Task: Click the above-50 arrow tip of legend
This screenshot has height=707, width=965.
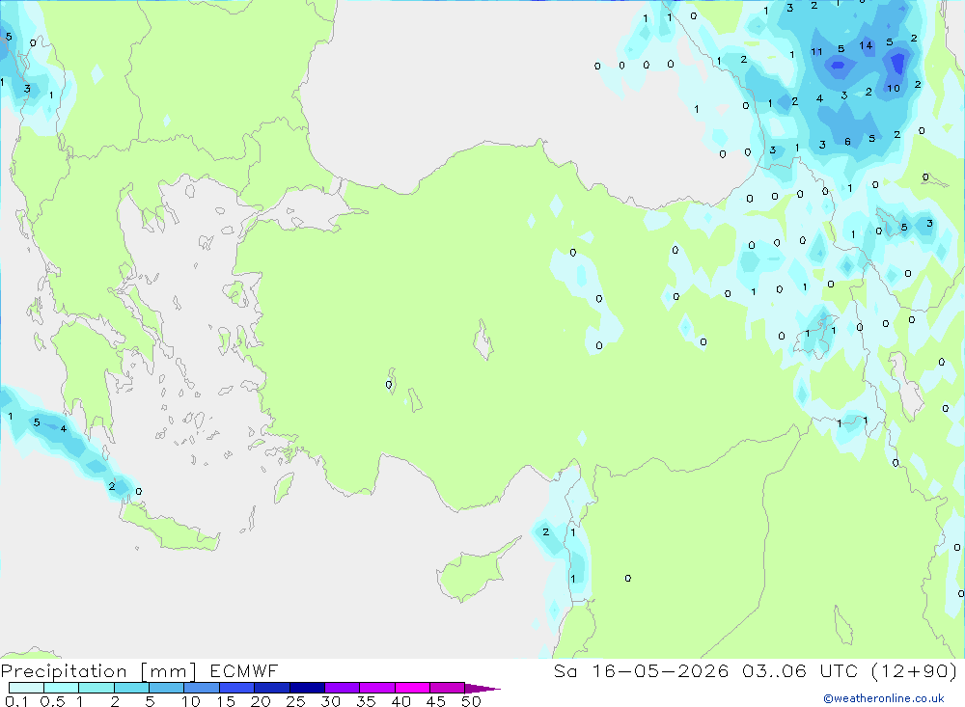Action: pyautogui.click(x=482, y=689)
